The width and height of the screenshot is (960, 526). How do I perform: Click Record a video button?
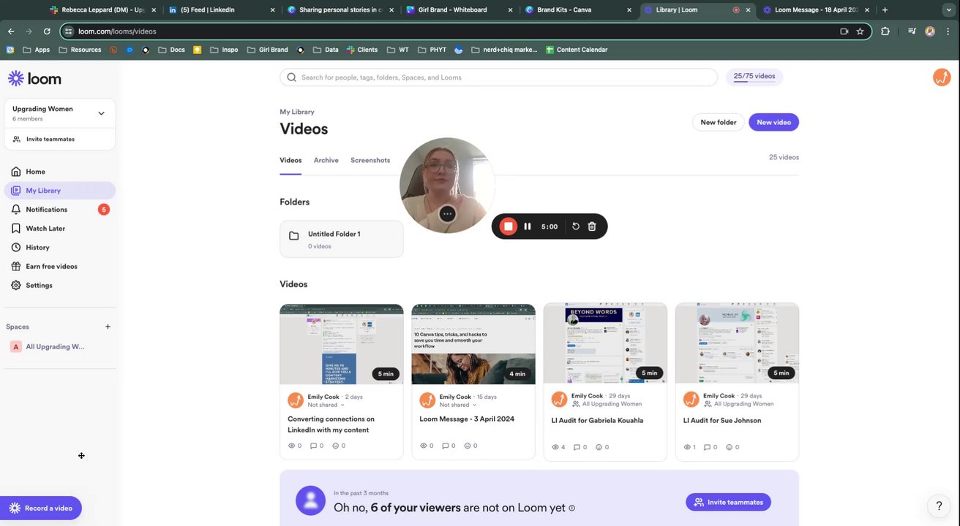pos(41,508)
